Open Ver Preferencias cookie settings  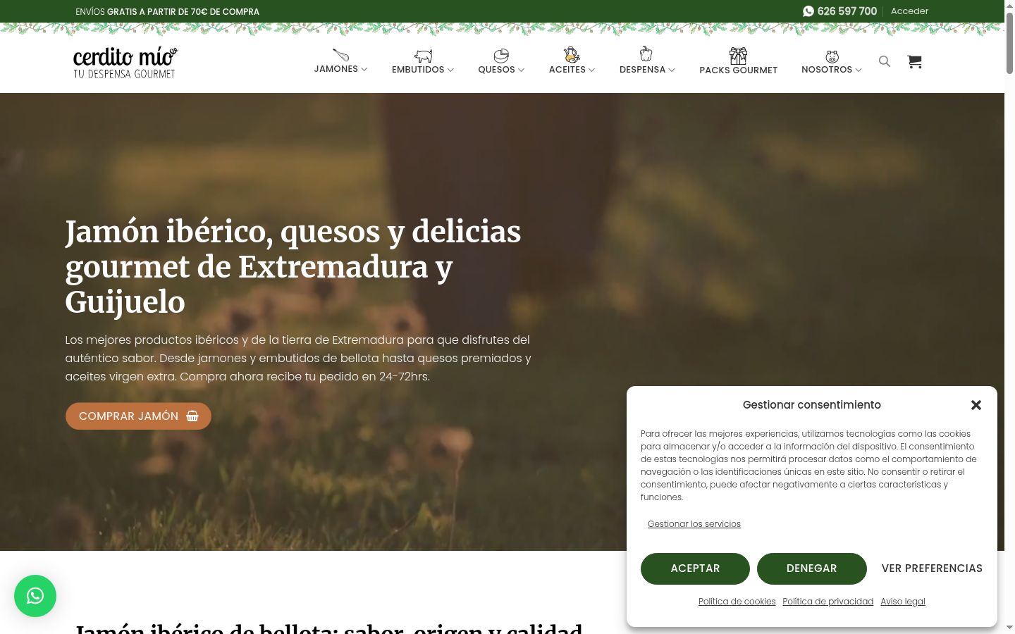pos(932,568)
